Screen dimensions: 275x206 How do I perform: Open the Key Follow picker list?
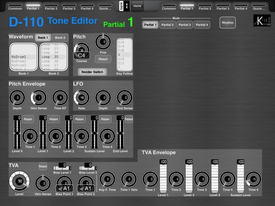point(125,54)
